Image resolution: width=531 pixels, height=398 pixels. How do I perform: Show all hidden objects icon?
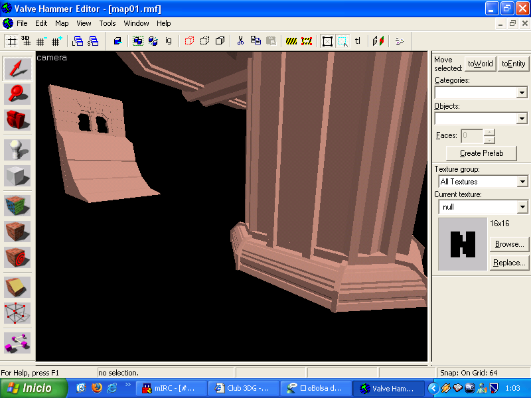(x=220, y=41)
